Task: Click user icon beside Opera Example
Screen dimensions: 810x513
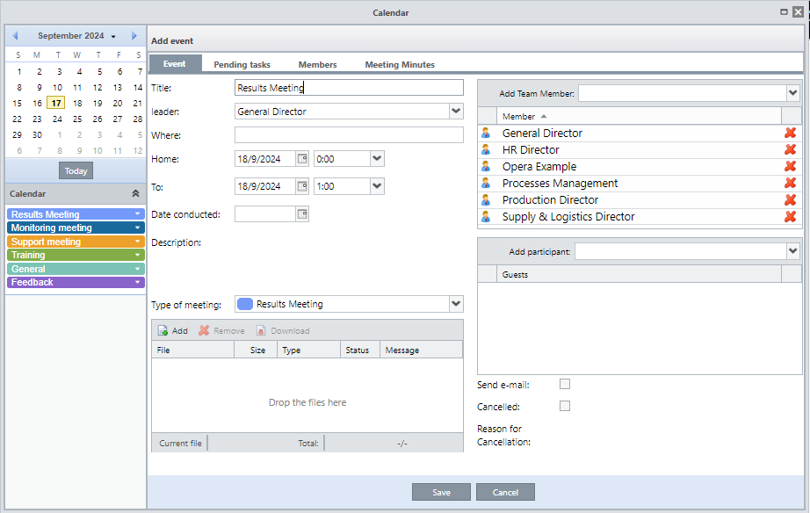Action: (486, 166)
